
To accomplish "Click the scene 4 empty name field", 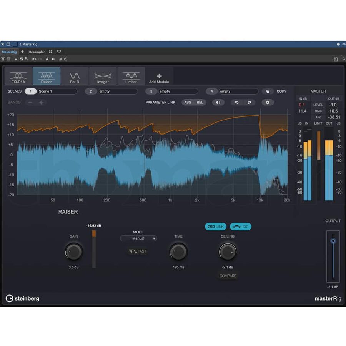I will pyautogui.click(x=238, y=91).
